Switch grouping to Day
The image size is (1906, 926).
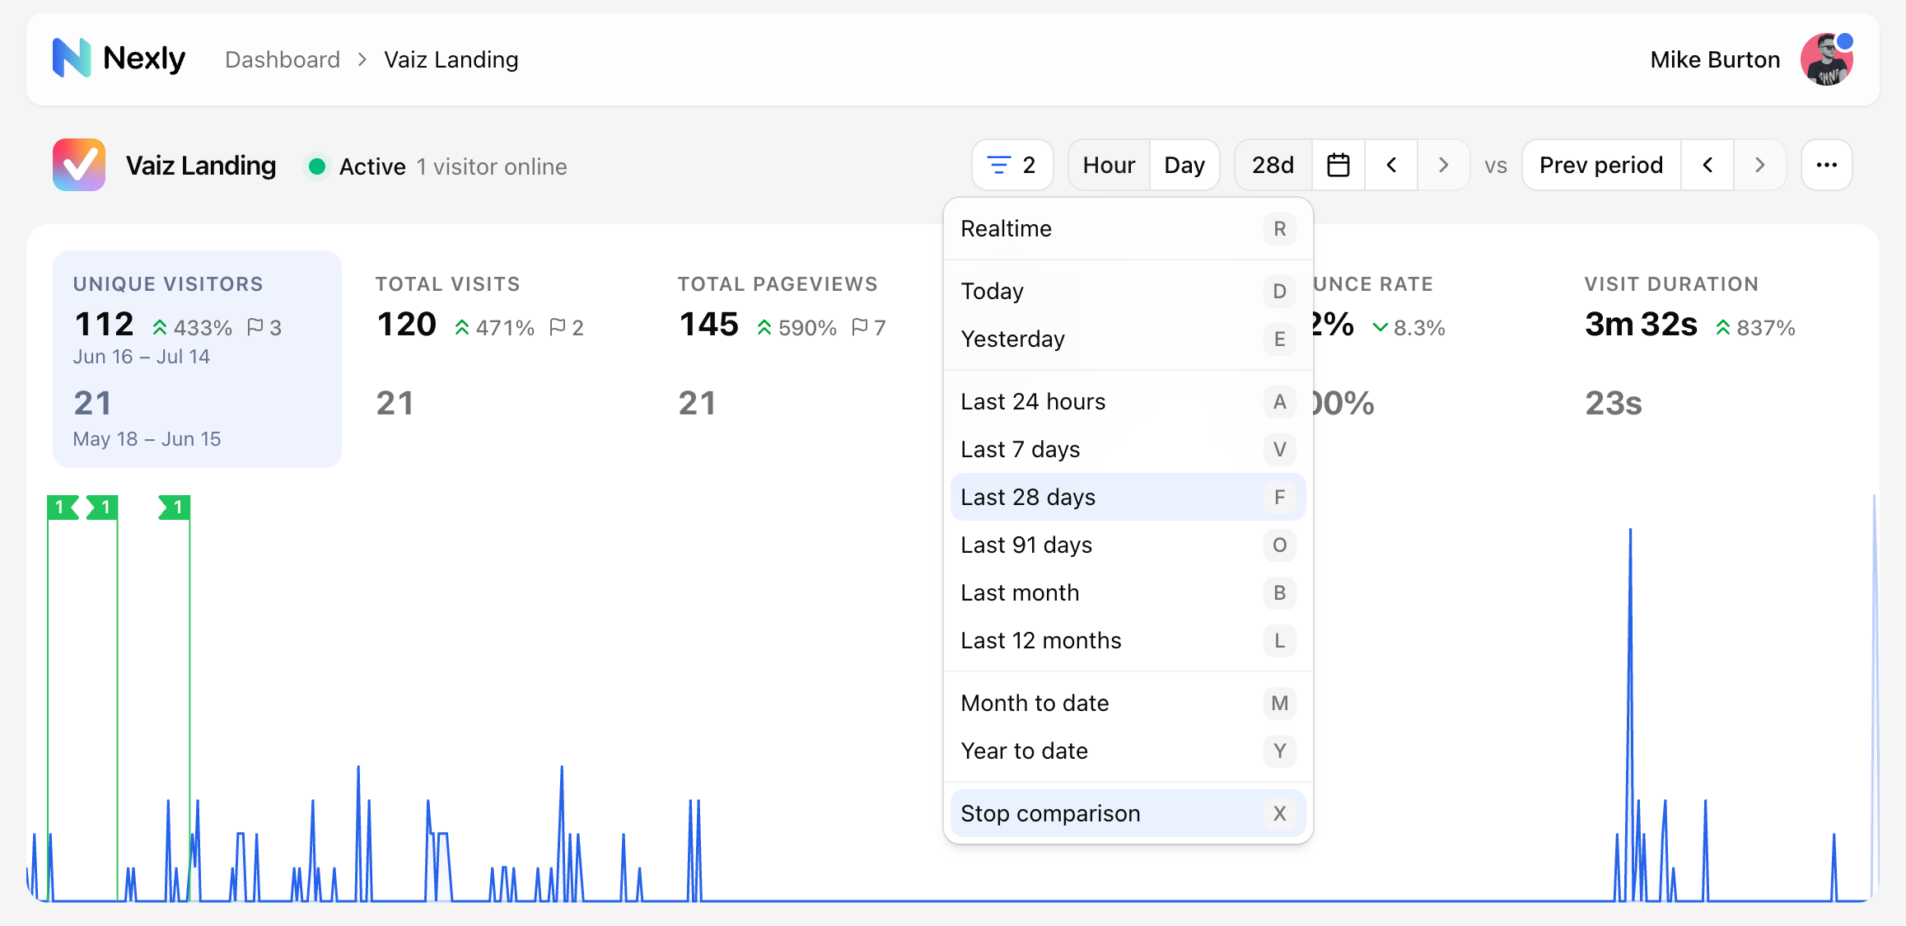(1184, 165)
